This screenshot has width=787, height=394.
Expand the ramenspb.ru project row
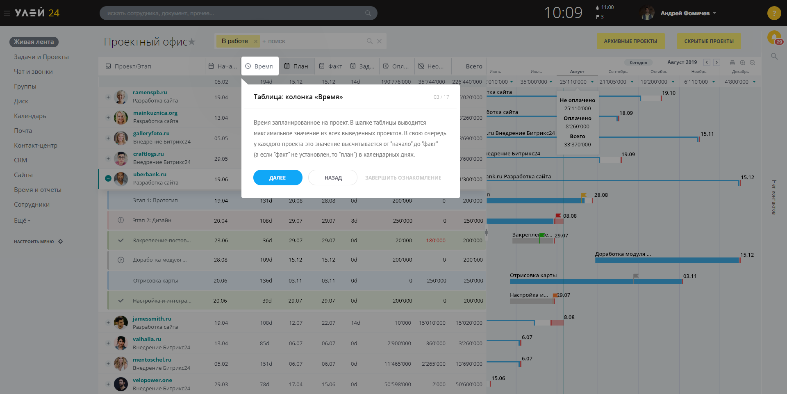point(108,97)
